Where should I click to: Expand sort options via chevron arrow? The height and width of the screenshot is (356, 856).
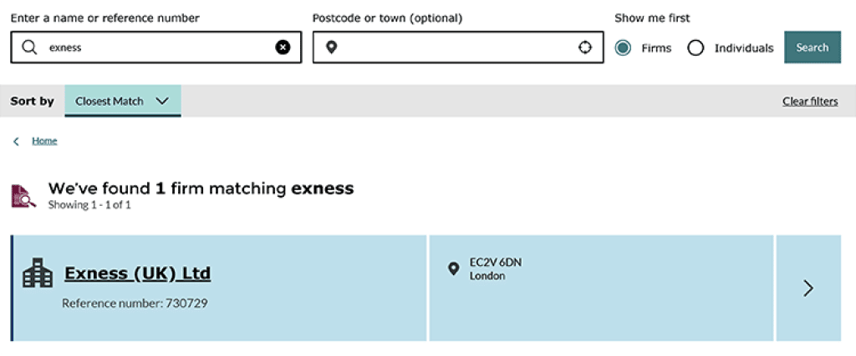pyautogui.click(x=162, y=101)
